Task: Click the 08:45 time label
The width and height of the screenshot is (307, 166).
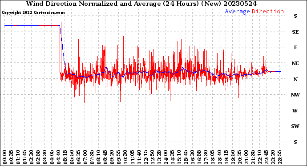Action: tap(105, 157)
